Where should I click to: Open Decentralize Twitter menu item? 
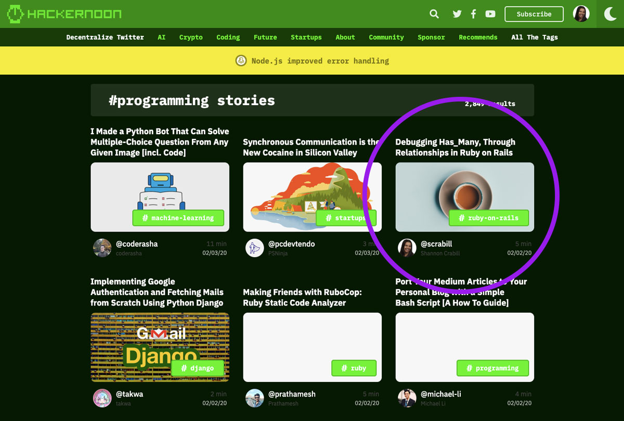(105, 37)
